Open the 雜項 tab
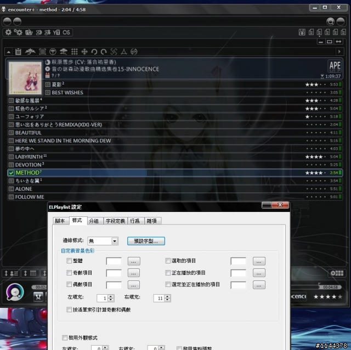The width and height of the screenshot is (351, 350). pyautogui.click(x=152, y=221)
